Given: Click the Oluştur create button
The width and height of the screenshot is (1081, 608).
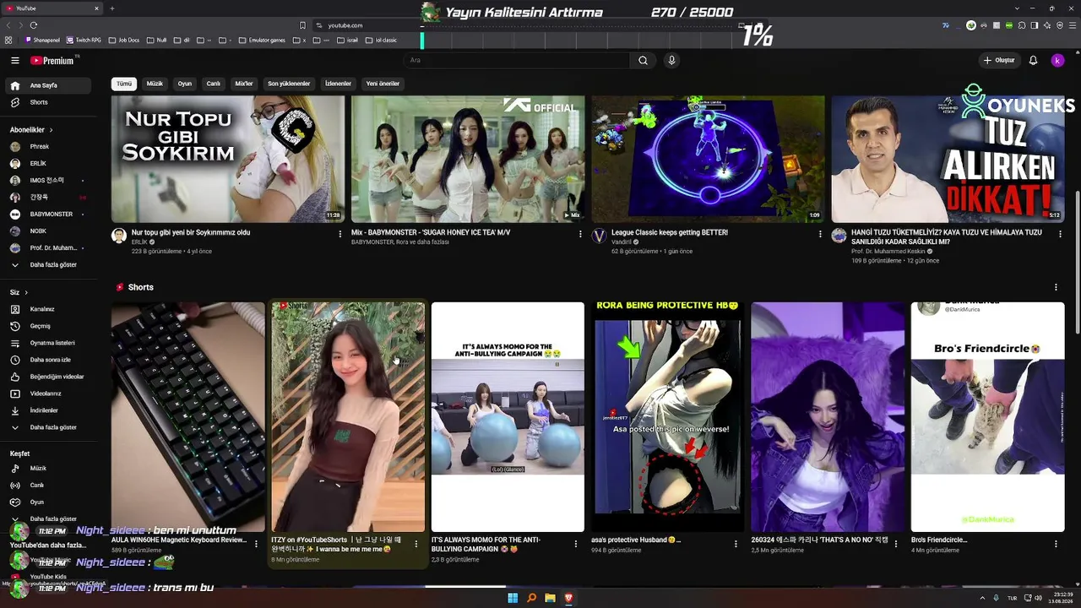Looking at the screenshot, I should coord(999,61).
